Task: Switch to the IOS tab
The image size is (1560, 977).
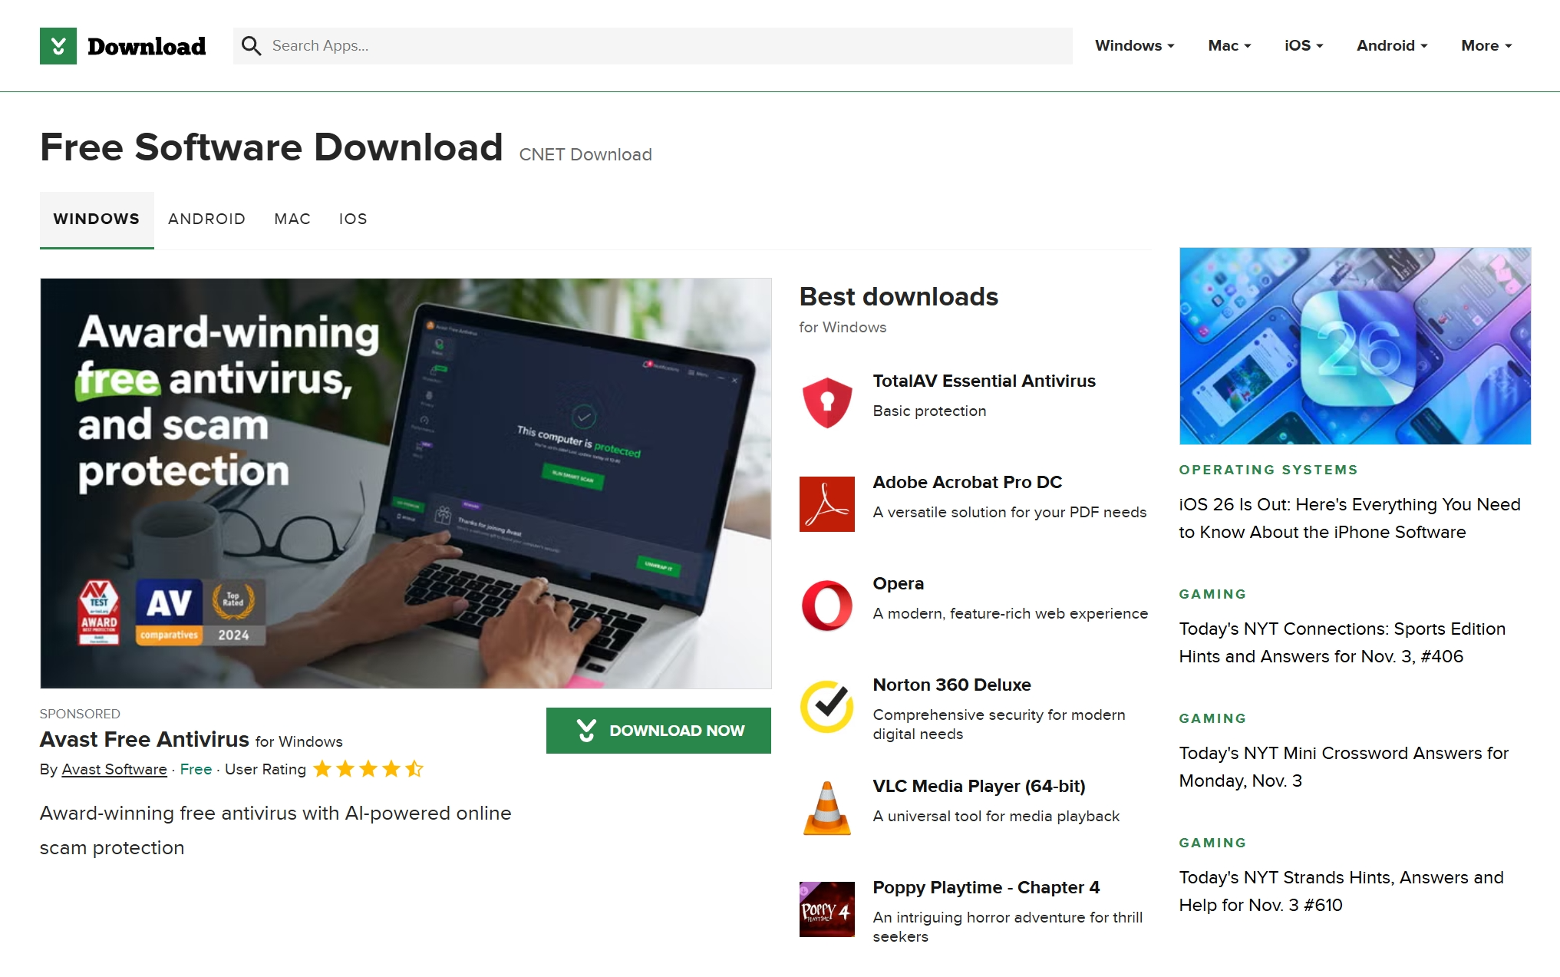Action: point(353,219)
